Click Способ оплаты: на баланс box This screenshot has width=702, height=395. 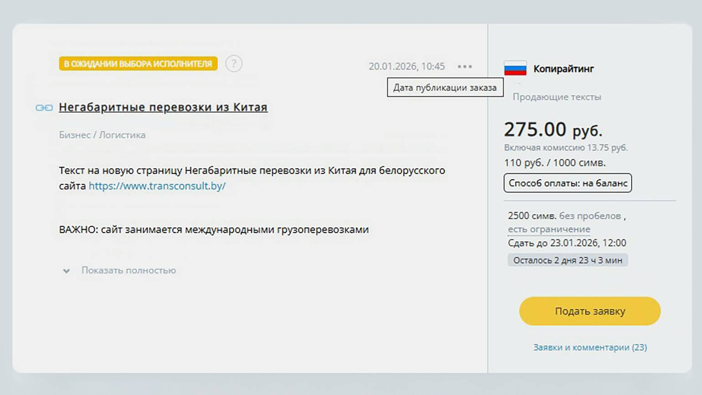pyautogui.click(x=568, y=183)
